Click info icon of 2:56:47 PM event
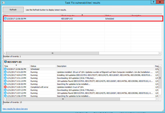 click(6, 96)
